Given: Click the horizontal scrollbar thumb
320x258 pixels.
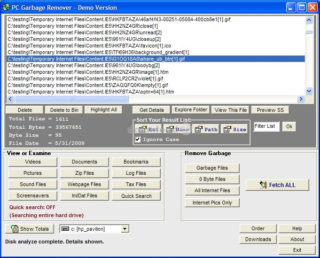Looking at the screenshot, I should coord(71,99).
